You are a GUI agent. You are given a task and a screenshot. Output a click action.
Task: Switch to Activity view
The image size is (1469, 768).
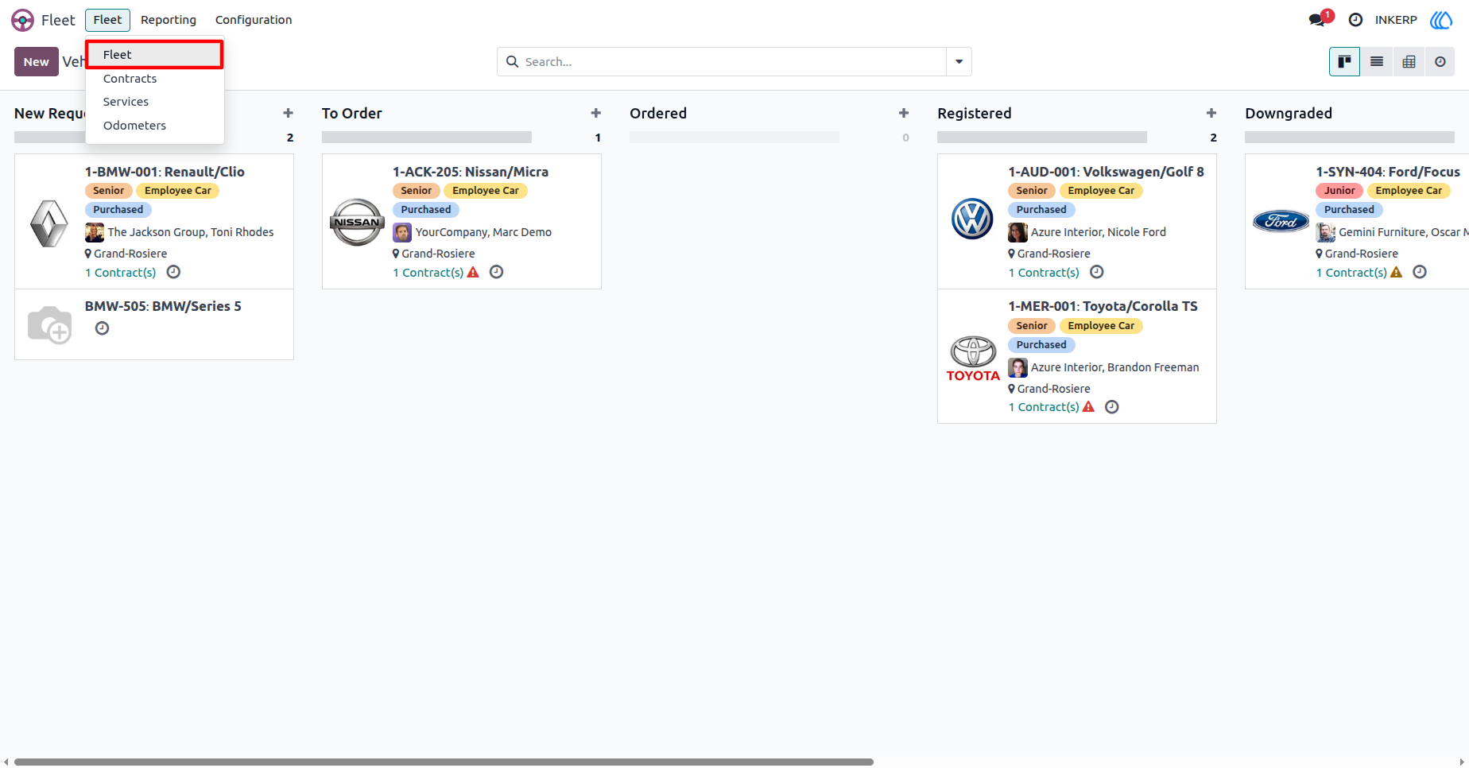coord(1440,61)
